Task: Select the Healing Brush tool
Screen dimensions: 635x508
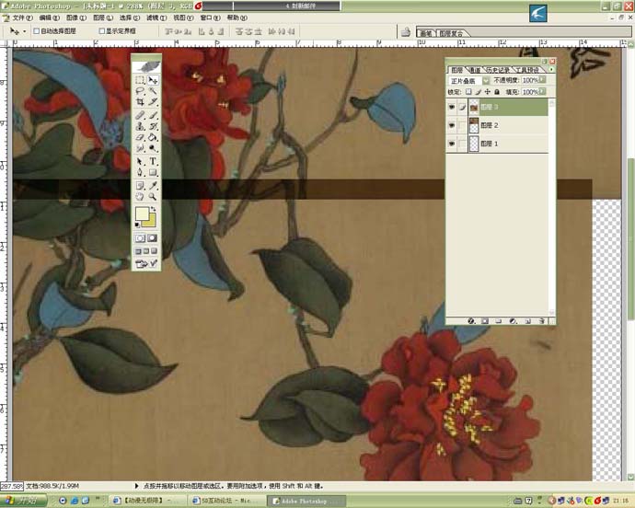Action: [x=140, y=115]
